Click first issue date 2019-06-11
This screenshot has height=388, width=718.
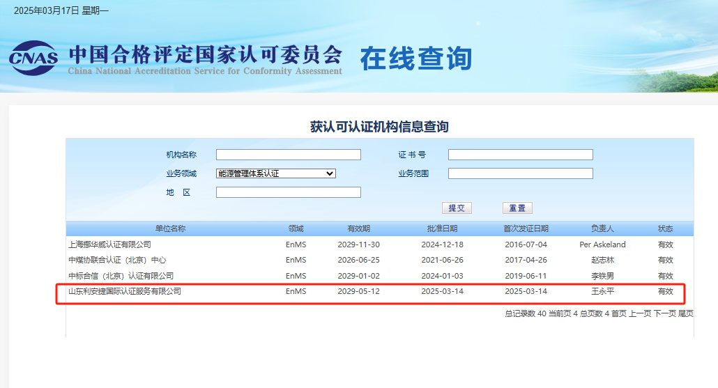coord(526,276)
